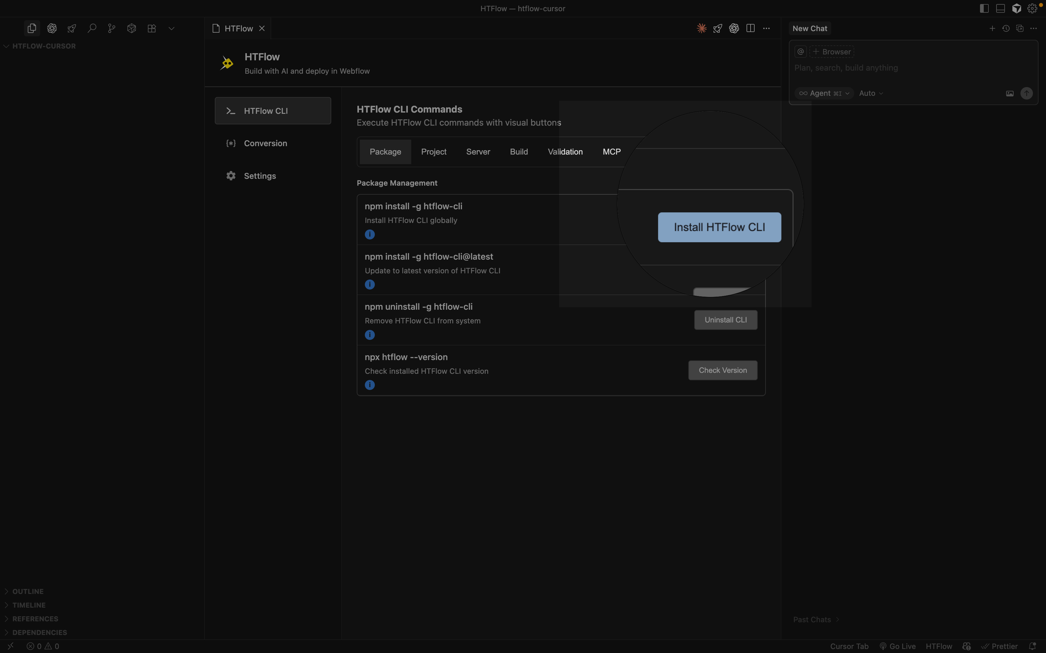This screenshot has height=653, width=1046.
Task: Open the Extensions blocks icon in the toolbar
Action: click(x=152, y=28)
